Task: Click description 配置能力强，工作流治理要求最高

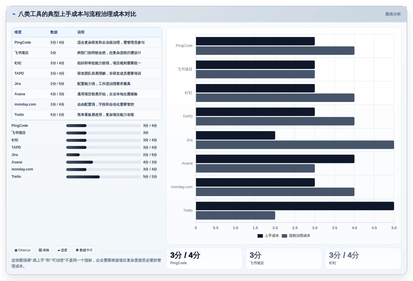Action: pyautogui.click(x=104, y=84)
